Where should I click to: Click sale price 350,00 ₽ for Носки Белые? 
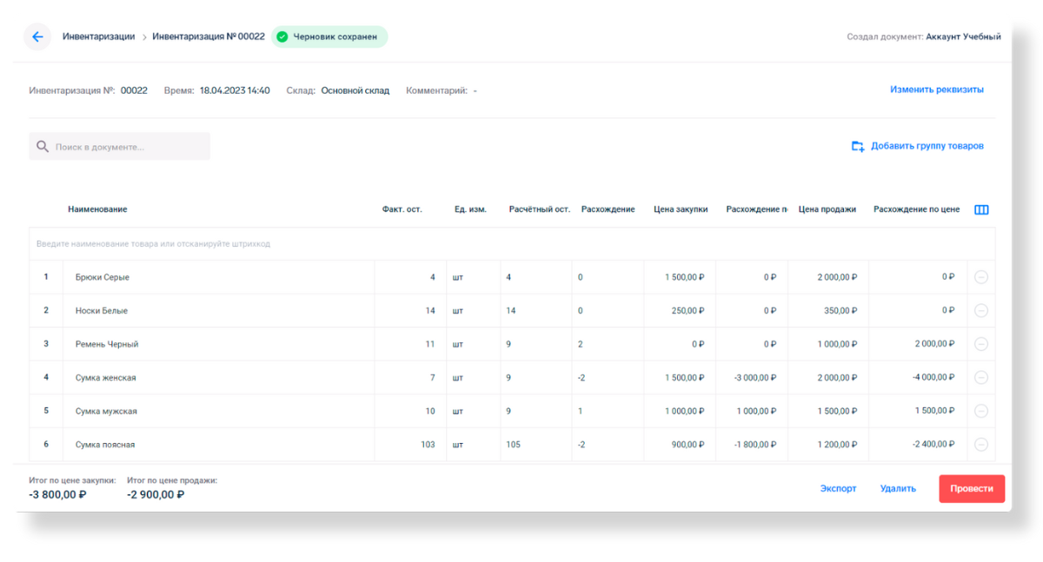[x=839, y=310]
